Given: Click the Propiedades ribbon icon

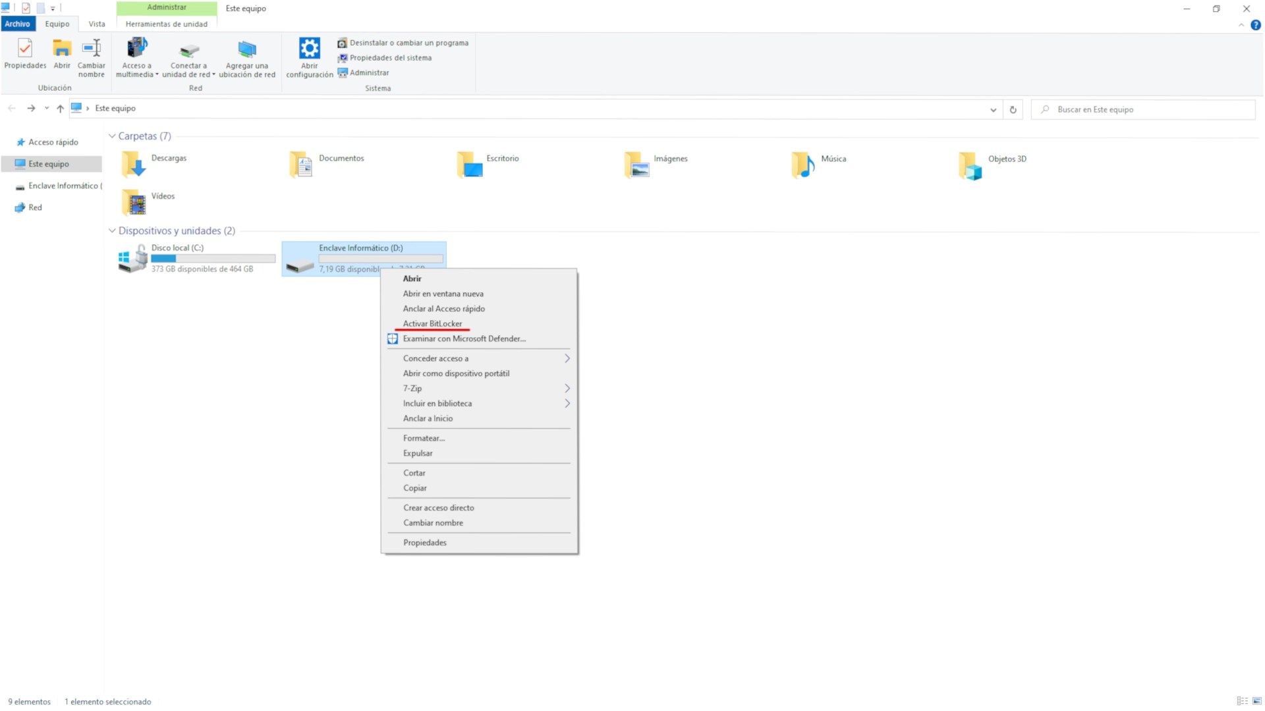Looking at the screenshot, I should pyautogui.click(x=25, y=49).
